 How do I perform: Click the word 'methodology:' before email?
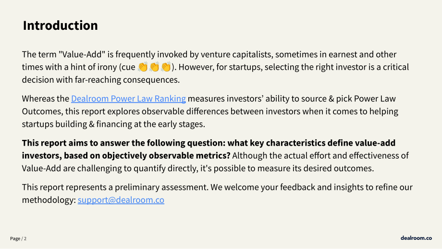pos(49,200)
